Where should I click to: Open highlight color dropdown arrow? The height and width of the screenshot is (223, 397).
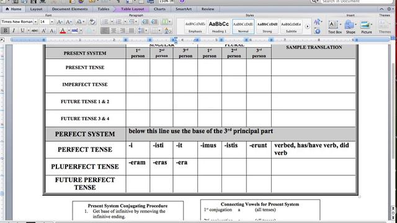click(x=81, y=30)
